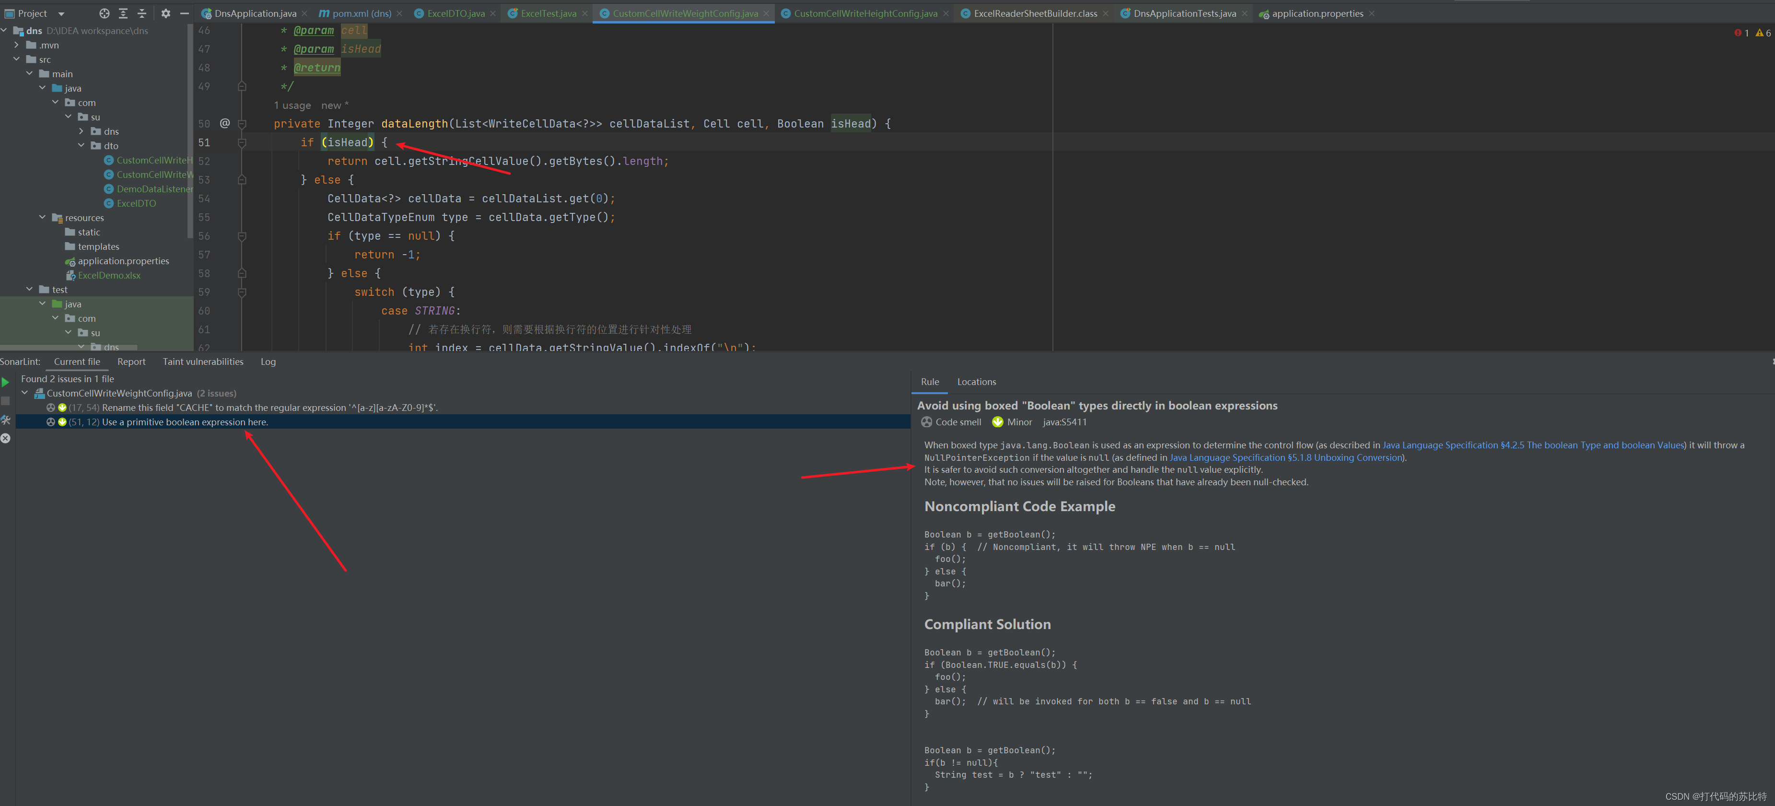Open Java Language Specification §4.2.5 link
This screenshot has width=1775, height=806.
[1533, 445]
